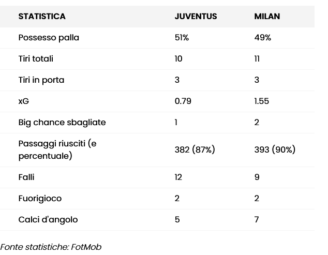Click Milan possession value 49%
Screen dimensions: 328x255
pos(262,38)
